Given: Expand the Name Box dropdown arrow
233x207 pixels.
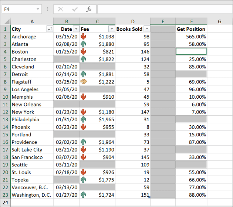Looking at the screenshot, I should [38, 9].
